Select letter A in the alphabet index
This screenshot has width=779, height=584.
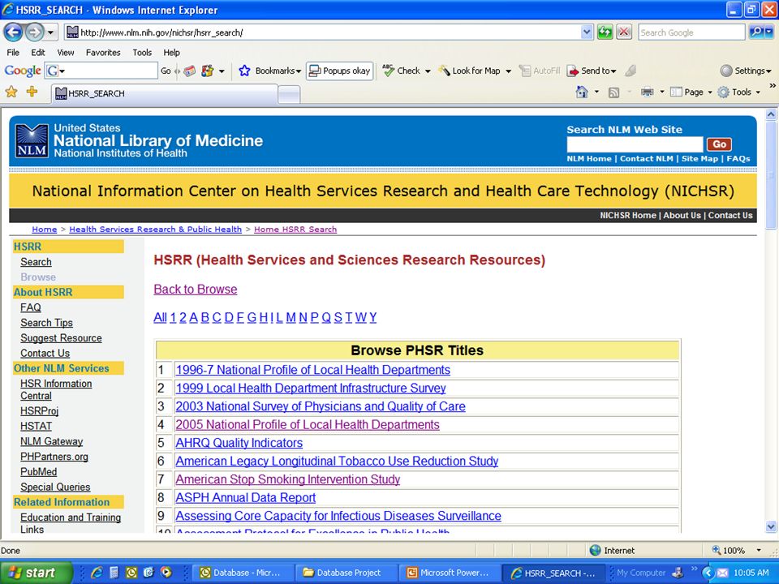coord(193,317)
